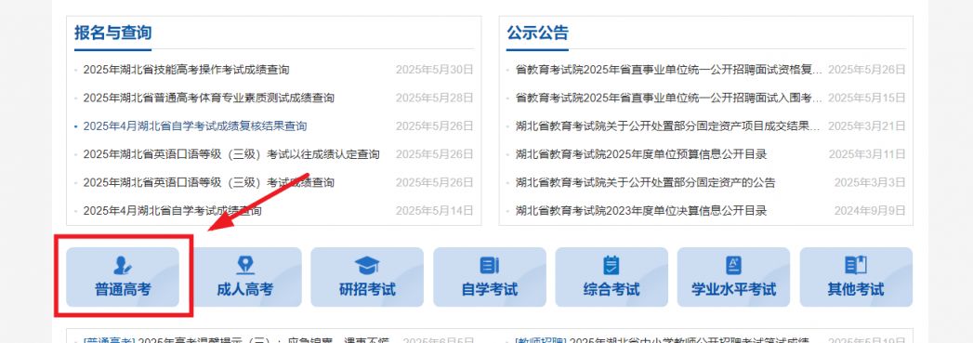The image size is (973, 343).
Task: Select the 报名与查询 section heading
Action: 113,33
